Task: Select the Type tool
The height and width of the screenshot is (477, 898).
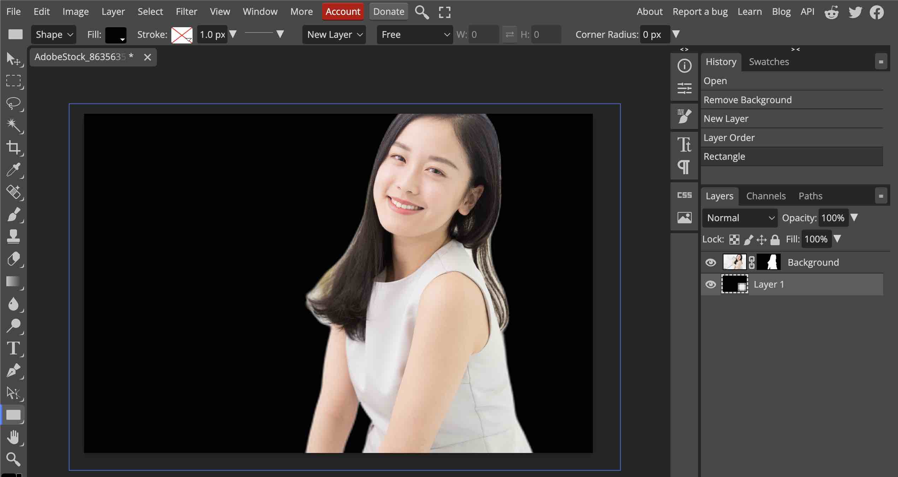Action: coord(13,348)
